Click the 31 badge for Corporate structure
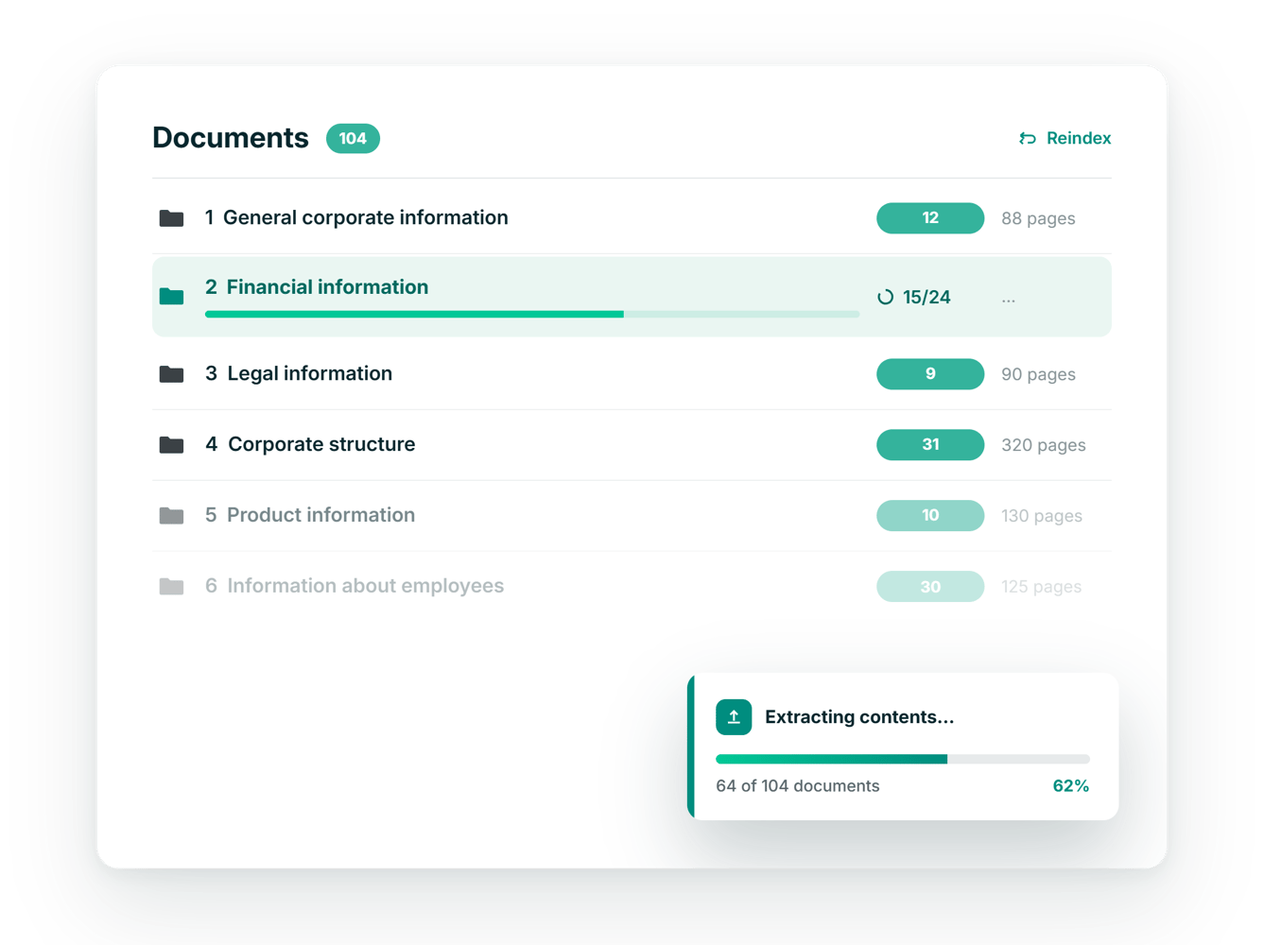Image resolution: width=1264 pixels, height=945 pixels. click(x=930, y=445)
